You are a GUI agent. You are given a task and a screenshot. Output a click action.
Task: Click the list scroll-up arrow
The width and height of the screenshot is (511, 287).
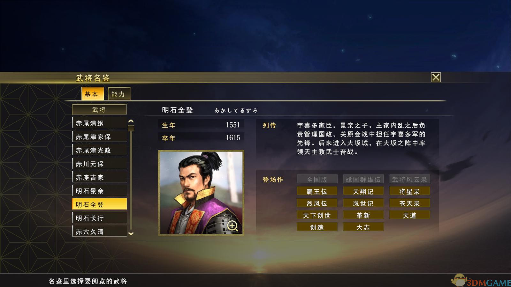tap(131, 121)
